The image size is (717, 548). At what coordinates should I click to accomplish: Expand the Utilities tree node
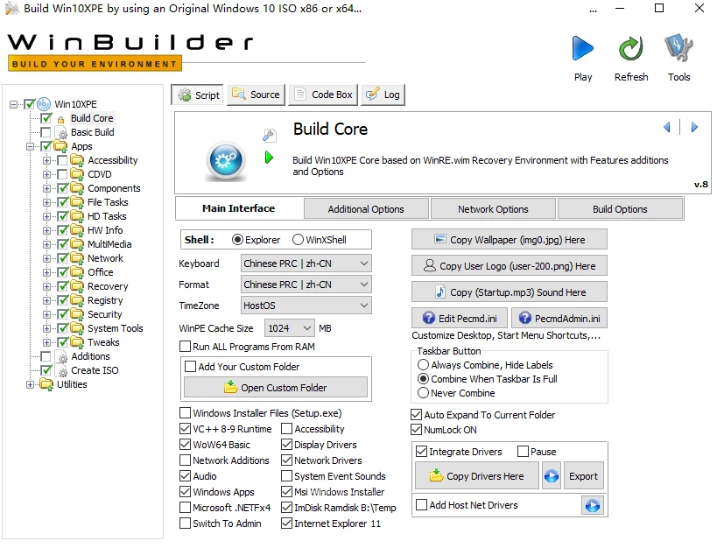30,384
